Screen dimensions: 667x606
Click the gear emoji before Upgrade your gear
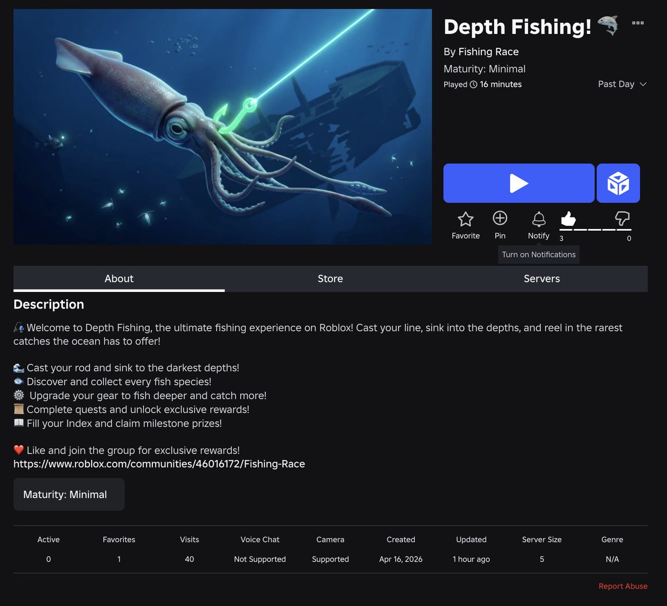pyautogui.click(x=19, y=395)
